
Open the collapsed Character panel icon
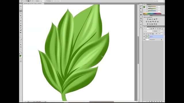click(141, 25)
